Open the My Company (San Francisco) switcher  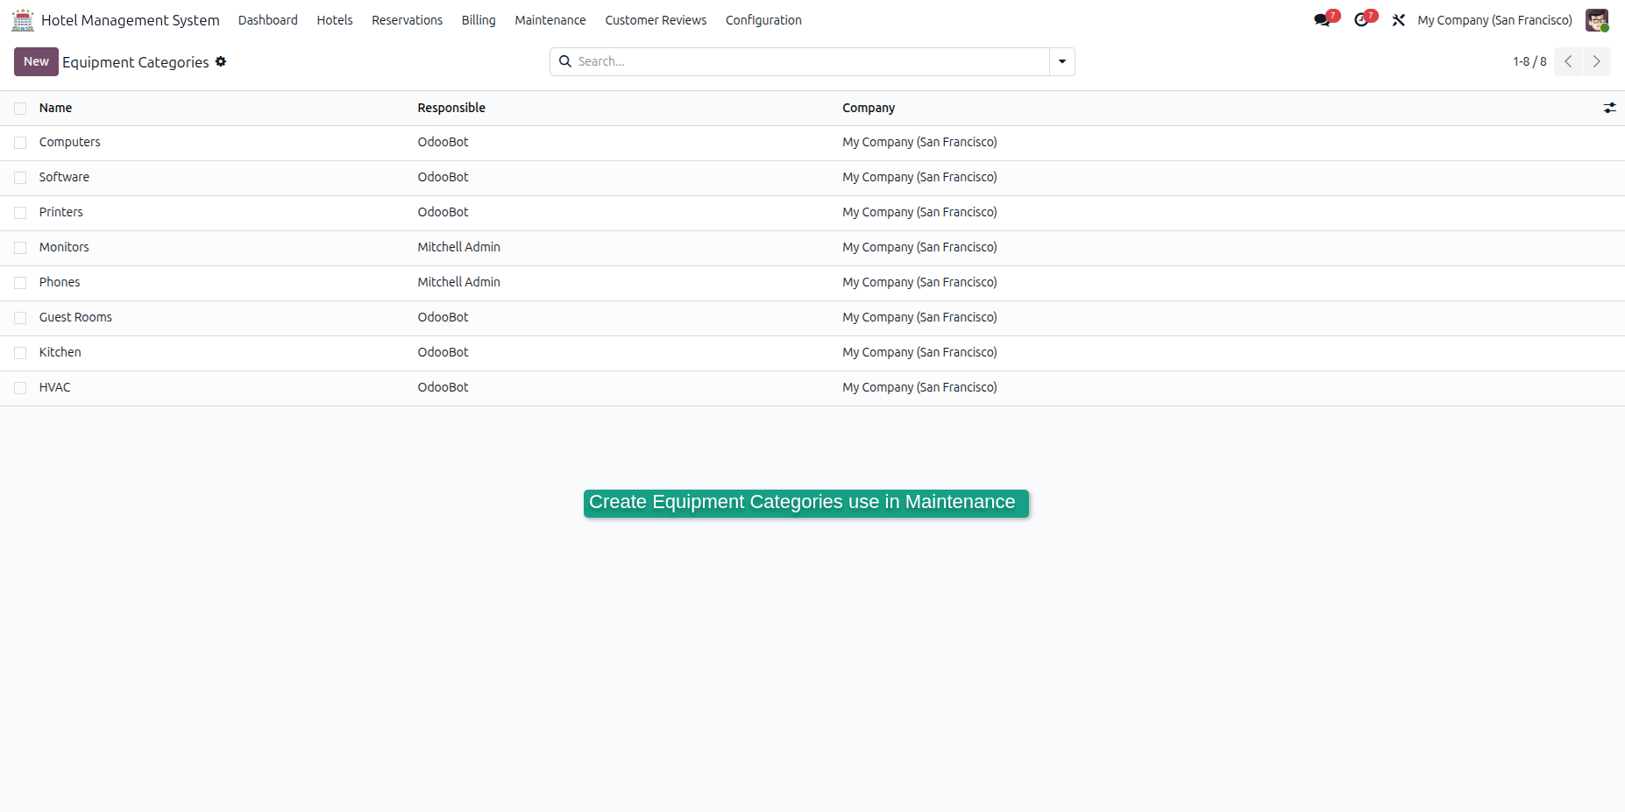(x=1494, y=20)
